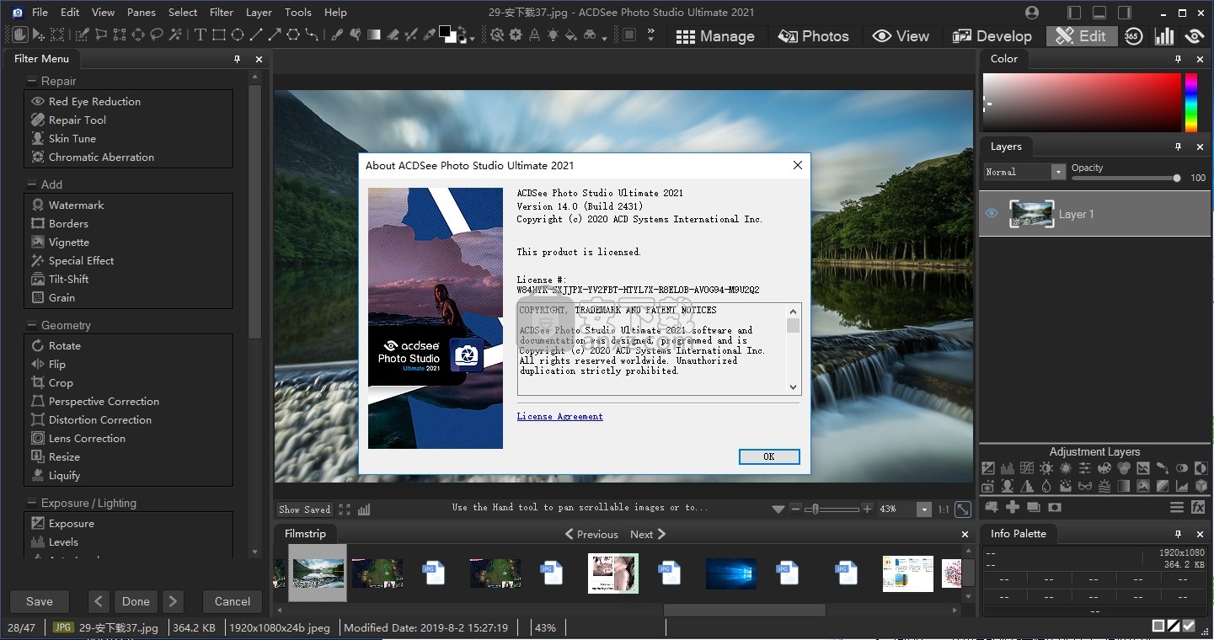Toggle the Layers pane pin
The width and height of the screenshot is (1214, 640).
click(1178, 147)
